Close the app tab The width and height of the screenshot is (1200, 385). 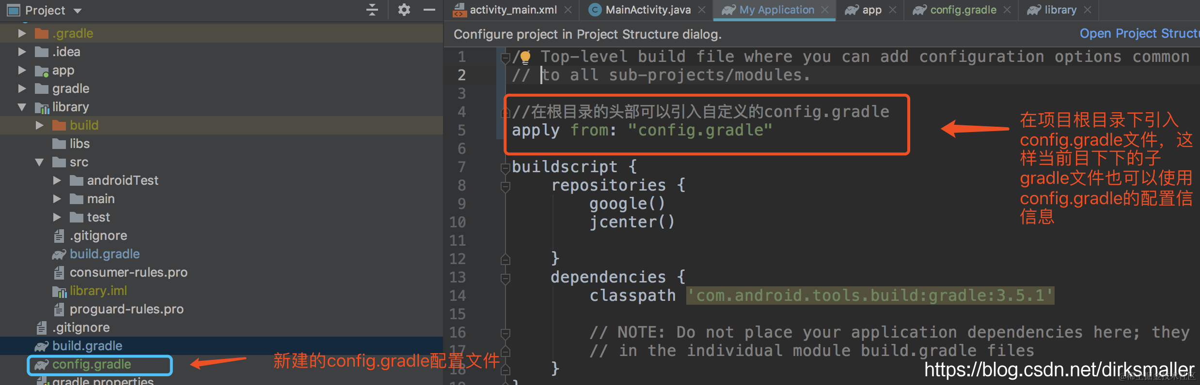[x=893, y=10]
